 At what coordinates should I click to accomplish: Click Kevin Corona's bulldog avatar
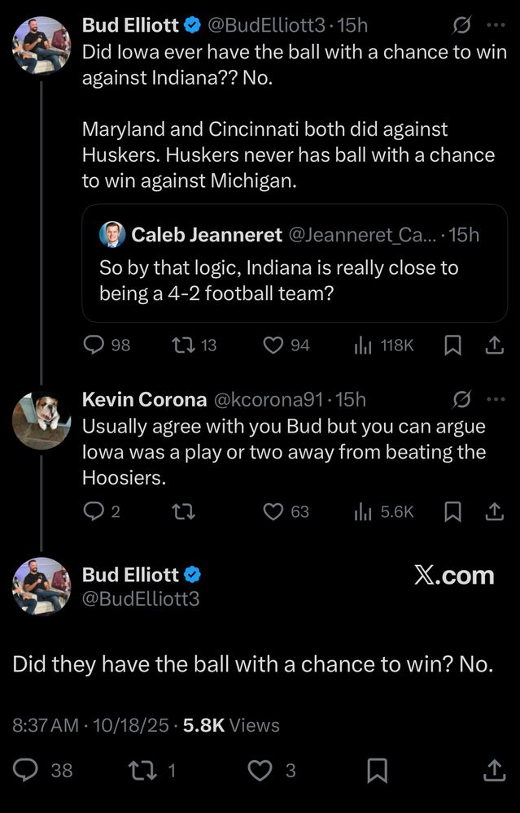coord(42,420)
